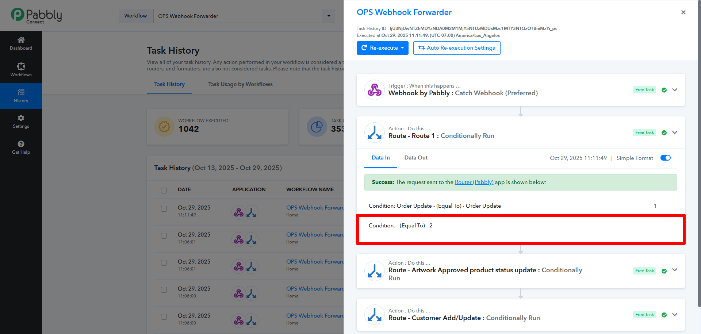The width and height of the screenshot is (701, 334).
Task: Follow the Router (Pabbly) link
Action: [474, 182]
